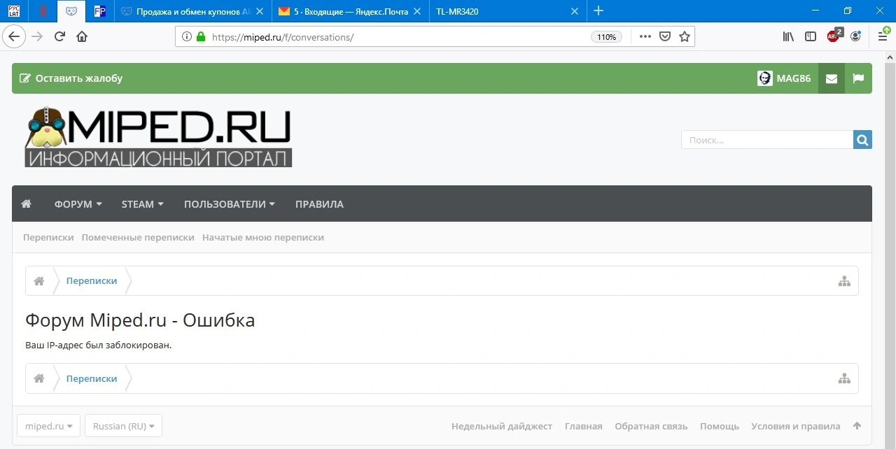
Task: Open the ПРАВИЛА menu item
Action: click(319, 204)
